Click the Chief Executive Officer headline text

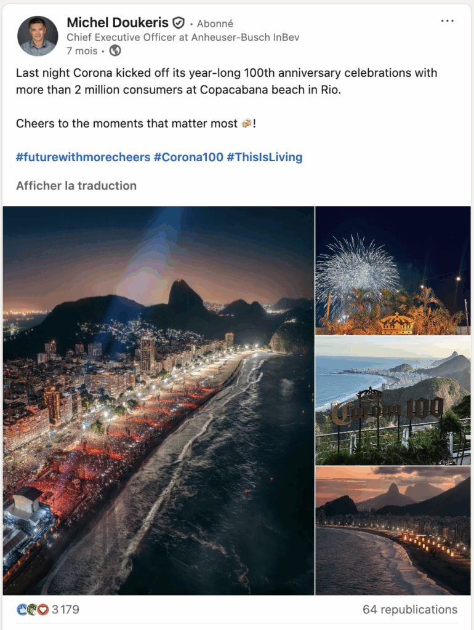pyautogui.click(x=183, y=38)
